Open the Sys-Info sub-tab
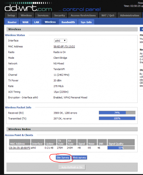The width and height of the screenshot is (143, 175). point(86,22)
